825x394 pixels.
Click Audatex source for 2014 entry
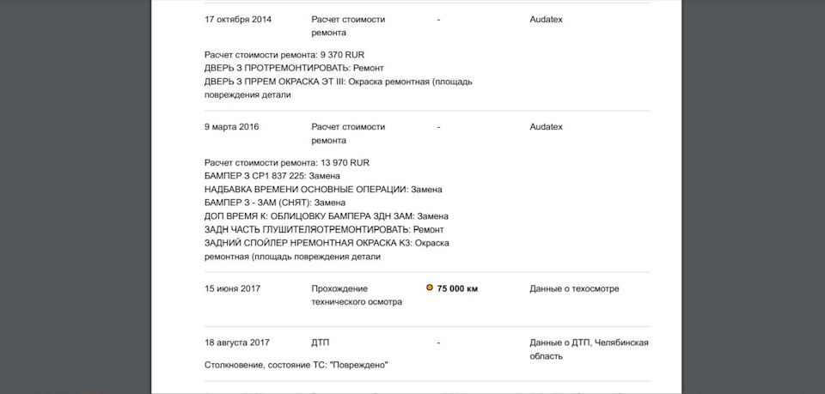[x=547, y=19]
